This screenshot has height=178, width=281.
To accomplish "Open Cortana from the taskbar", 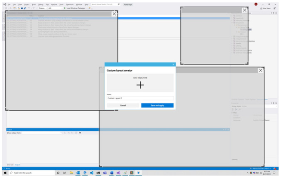I will [58, 173].
